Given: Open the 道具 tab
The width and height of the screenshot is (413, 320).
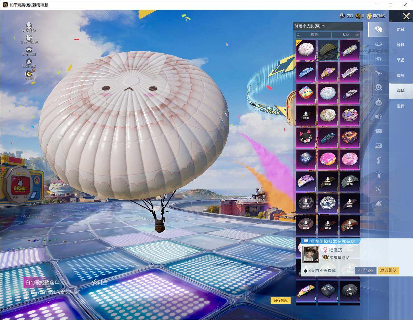Looking at the screenshot, I should (401, 106).
